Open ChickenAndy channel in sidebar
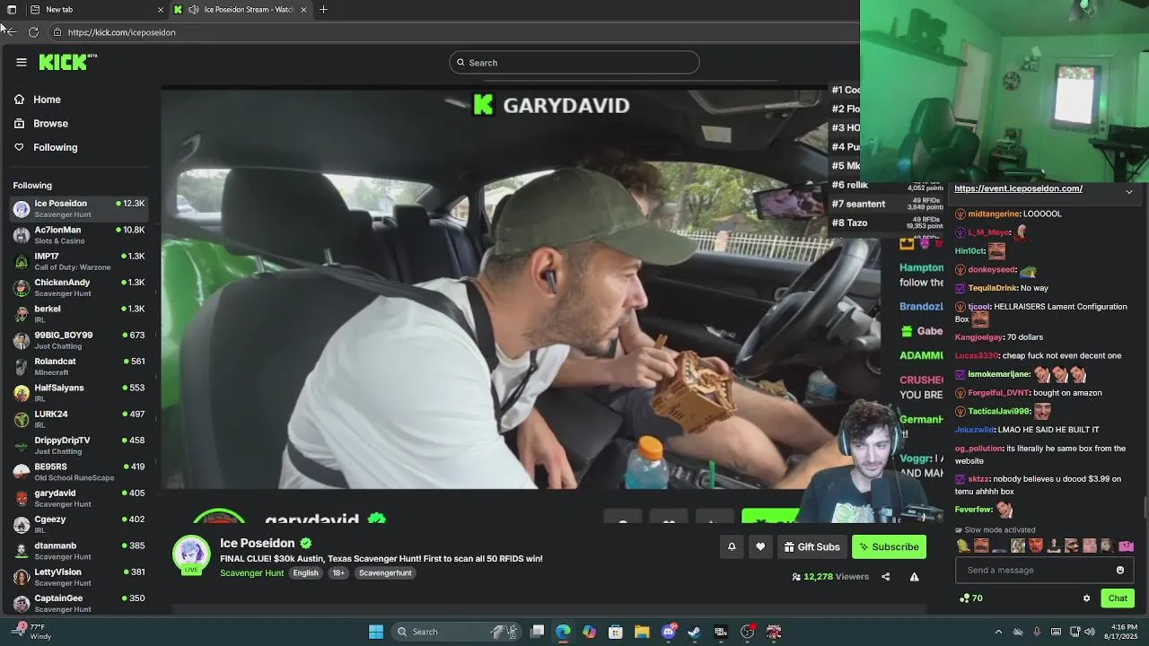1149x646 pixels. click(79, 288)
